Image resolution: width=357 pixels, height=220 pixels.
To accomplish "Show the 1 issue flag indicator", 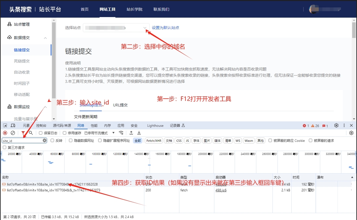I will tap(325, 126).
